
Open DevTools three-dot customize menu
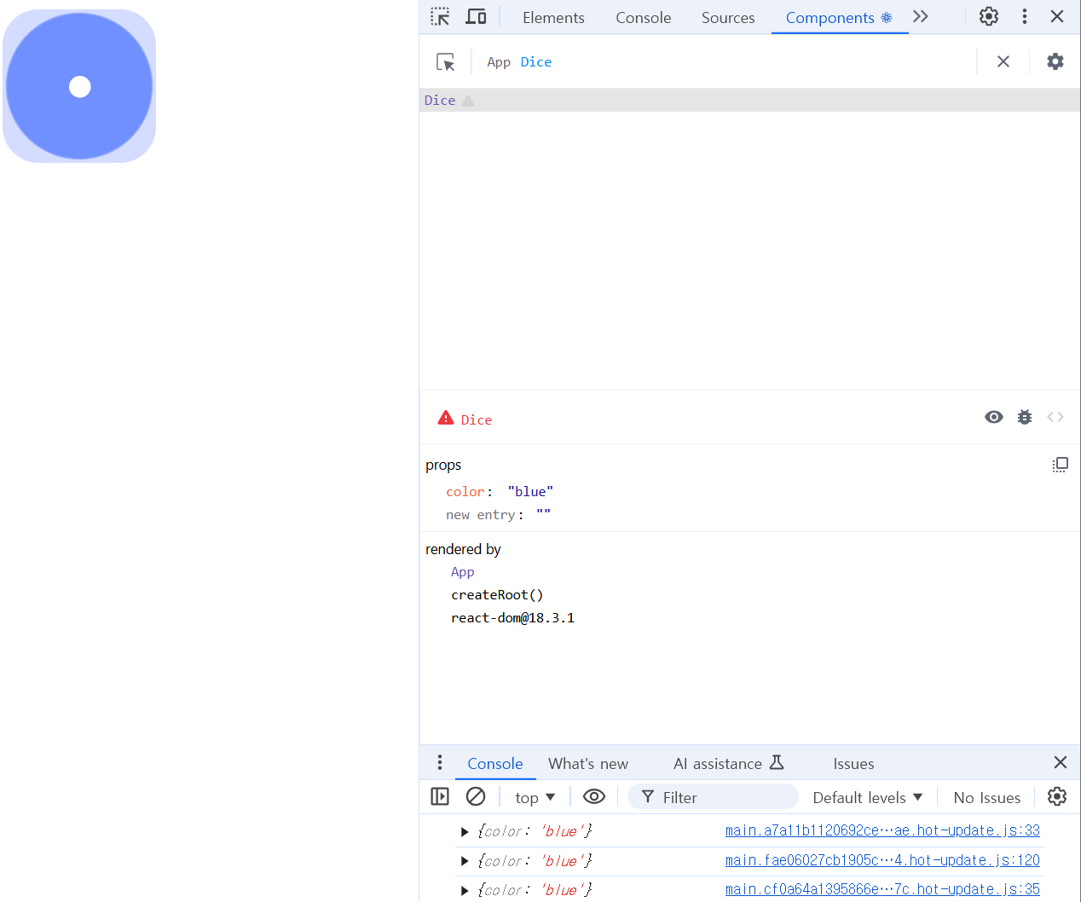click(x=1025, y=16)
